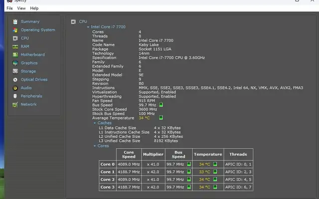Collapse the Intel Core i7 7700 tree node
Image resolution: width=319 pixels, height=199 pixels.
pyautogui.click(x=88, y=27)
